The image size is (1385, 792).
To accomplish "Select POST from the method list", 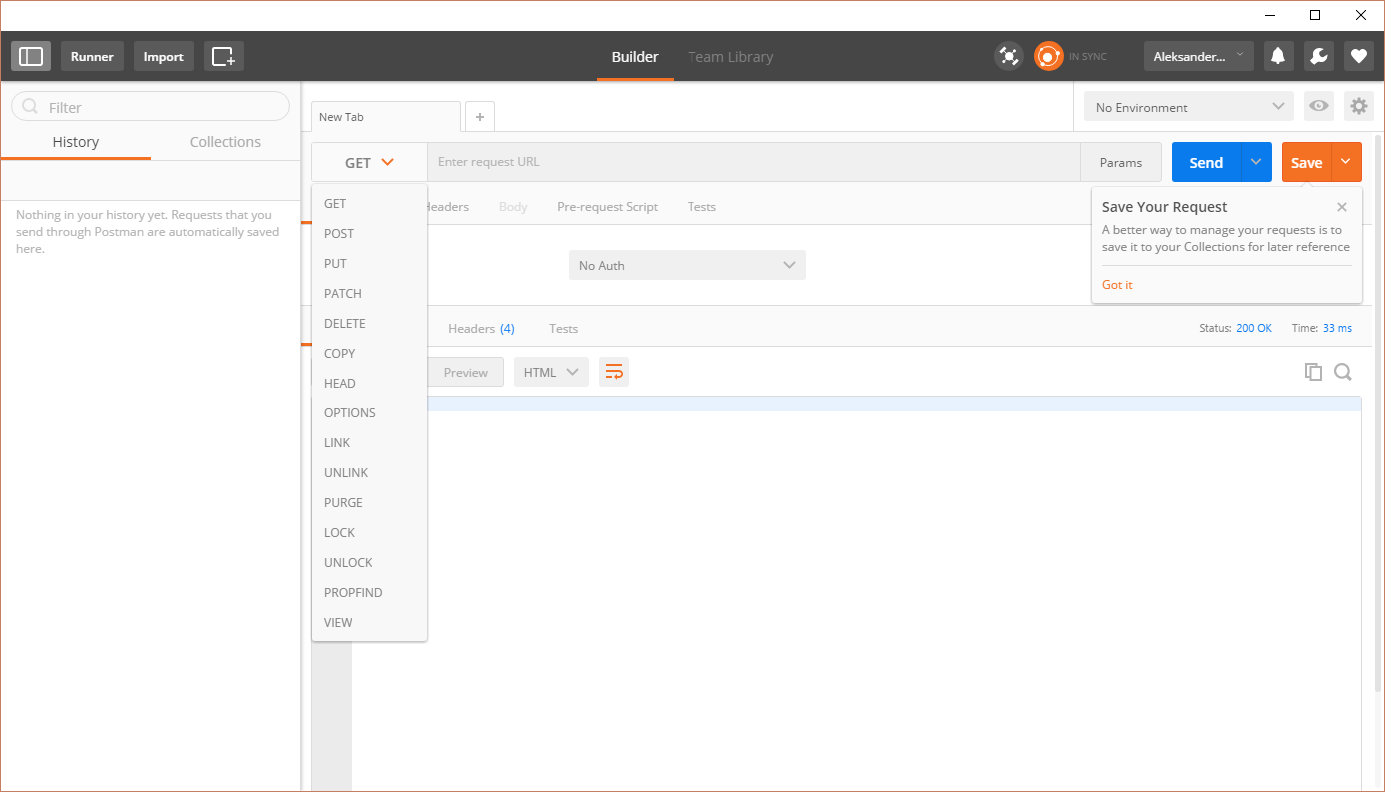I will [x=339, y=233].
